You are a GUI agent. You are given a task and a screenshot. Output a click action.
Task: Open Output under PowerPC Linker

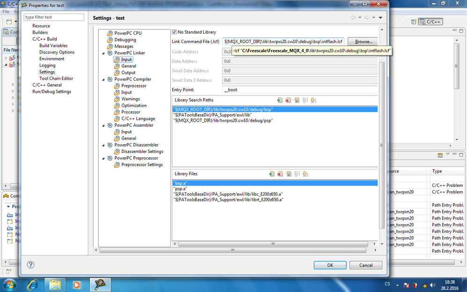128,73
